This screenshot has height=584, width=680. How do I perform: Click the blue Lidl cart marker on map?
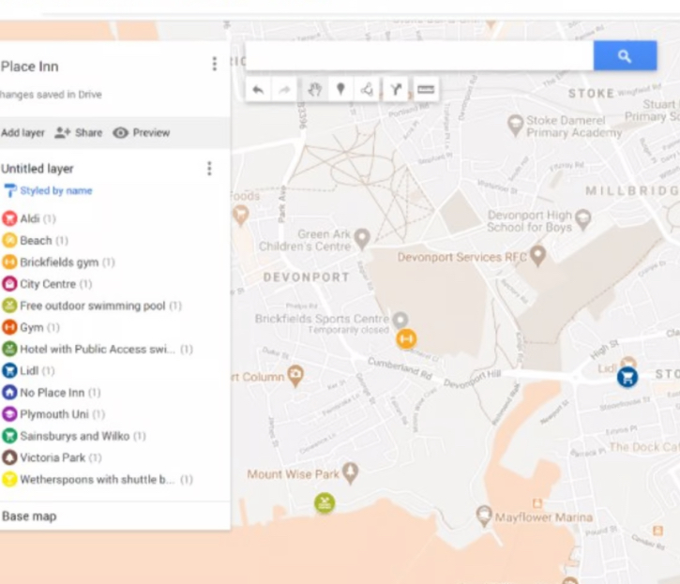click(x=627, y=377)
